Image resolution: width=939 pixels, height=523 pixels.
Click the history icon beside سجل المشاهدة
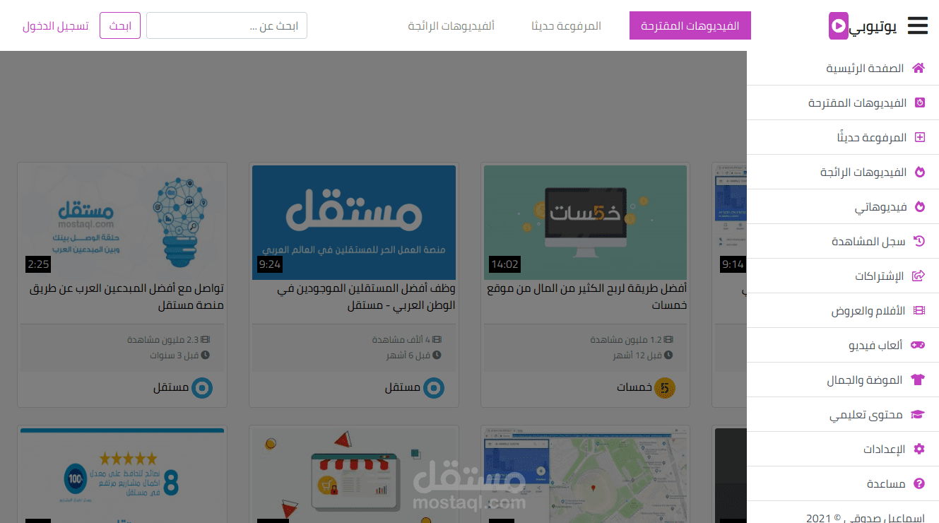pos(919,242)
